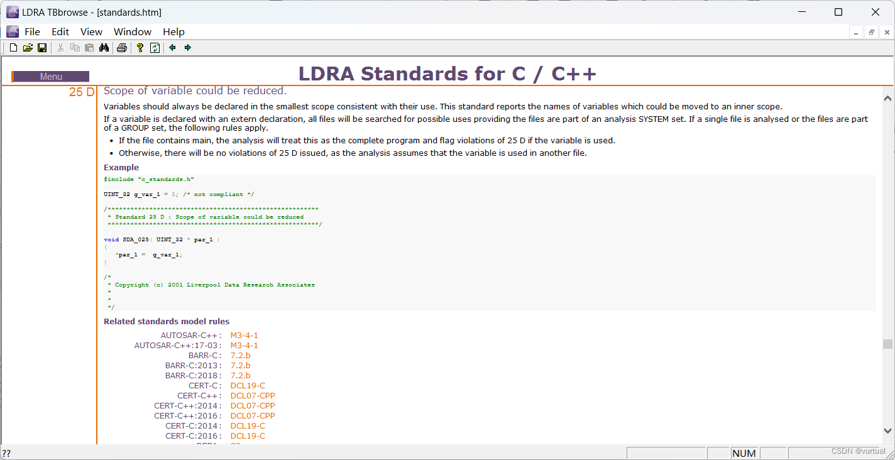Open the 7.2.b link for BARR-C:2018
The width and height of the screenshot is (895, 460).
coord(240,376)
